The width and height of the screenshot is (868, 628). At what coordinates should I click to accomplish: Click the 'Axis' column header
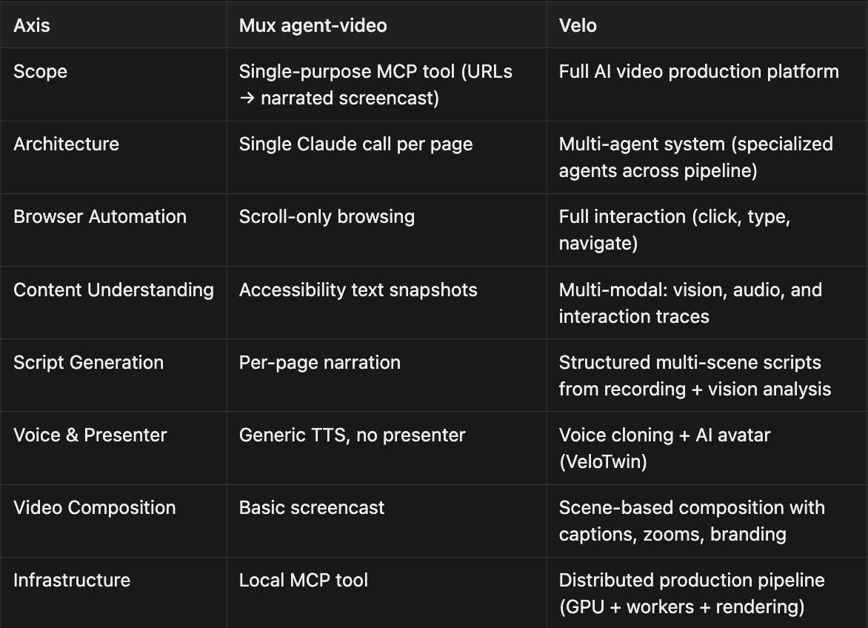point(32,25)
